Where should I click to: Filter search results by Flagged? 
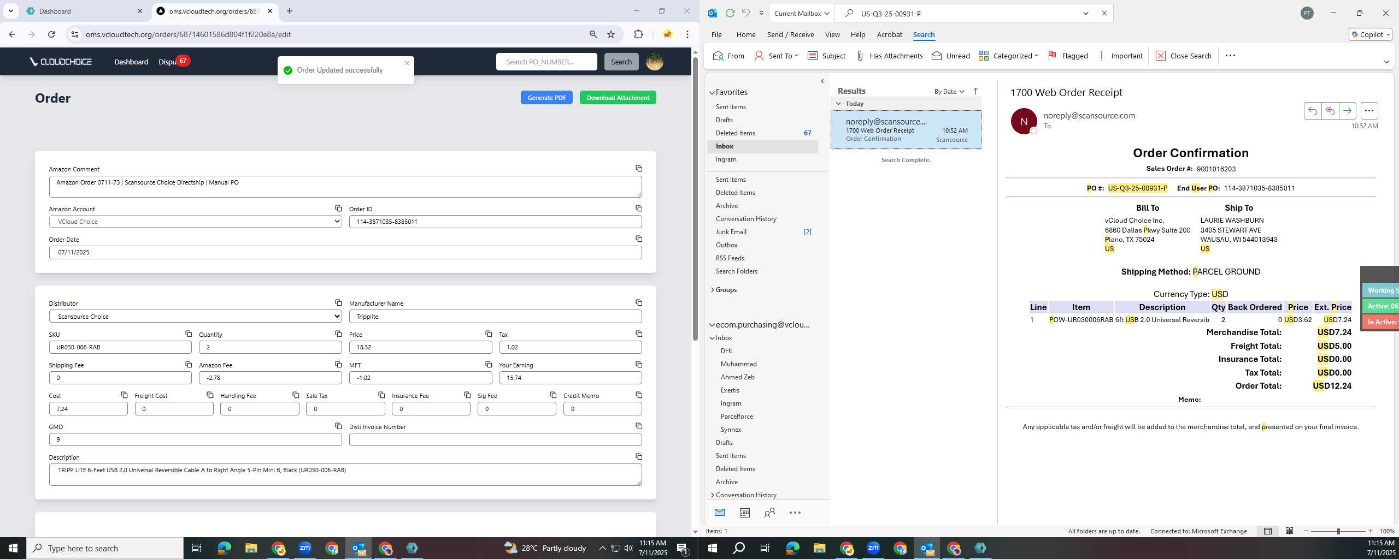[1067, 56]
